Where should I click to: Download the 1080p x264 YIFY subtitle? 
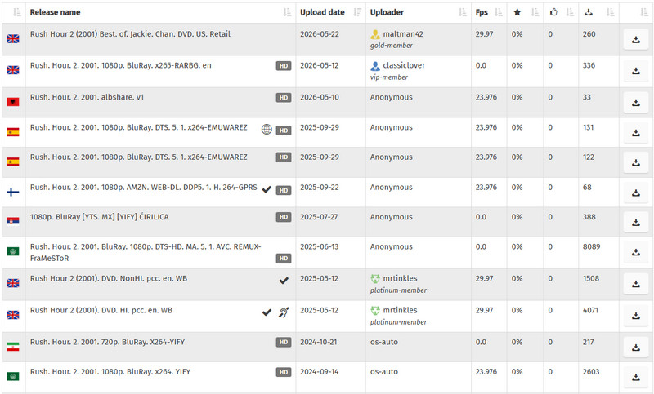(636, 378)
